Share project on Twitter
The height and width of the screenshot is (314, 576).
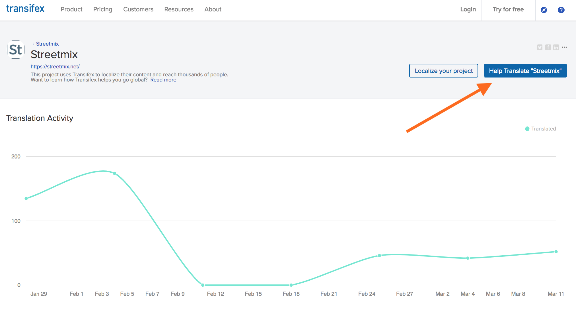pyautogui.click(x=540, y=47)
